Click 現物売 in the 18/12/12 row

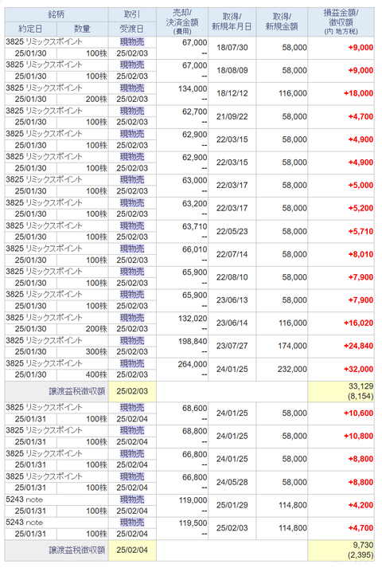(x=132, y=88)
